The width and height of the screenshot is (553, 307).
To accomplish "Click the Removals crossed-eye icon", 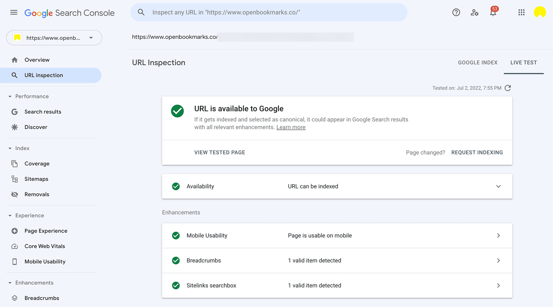I will pos(14,194).
